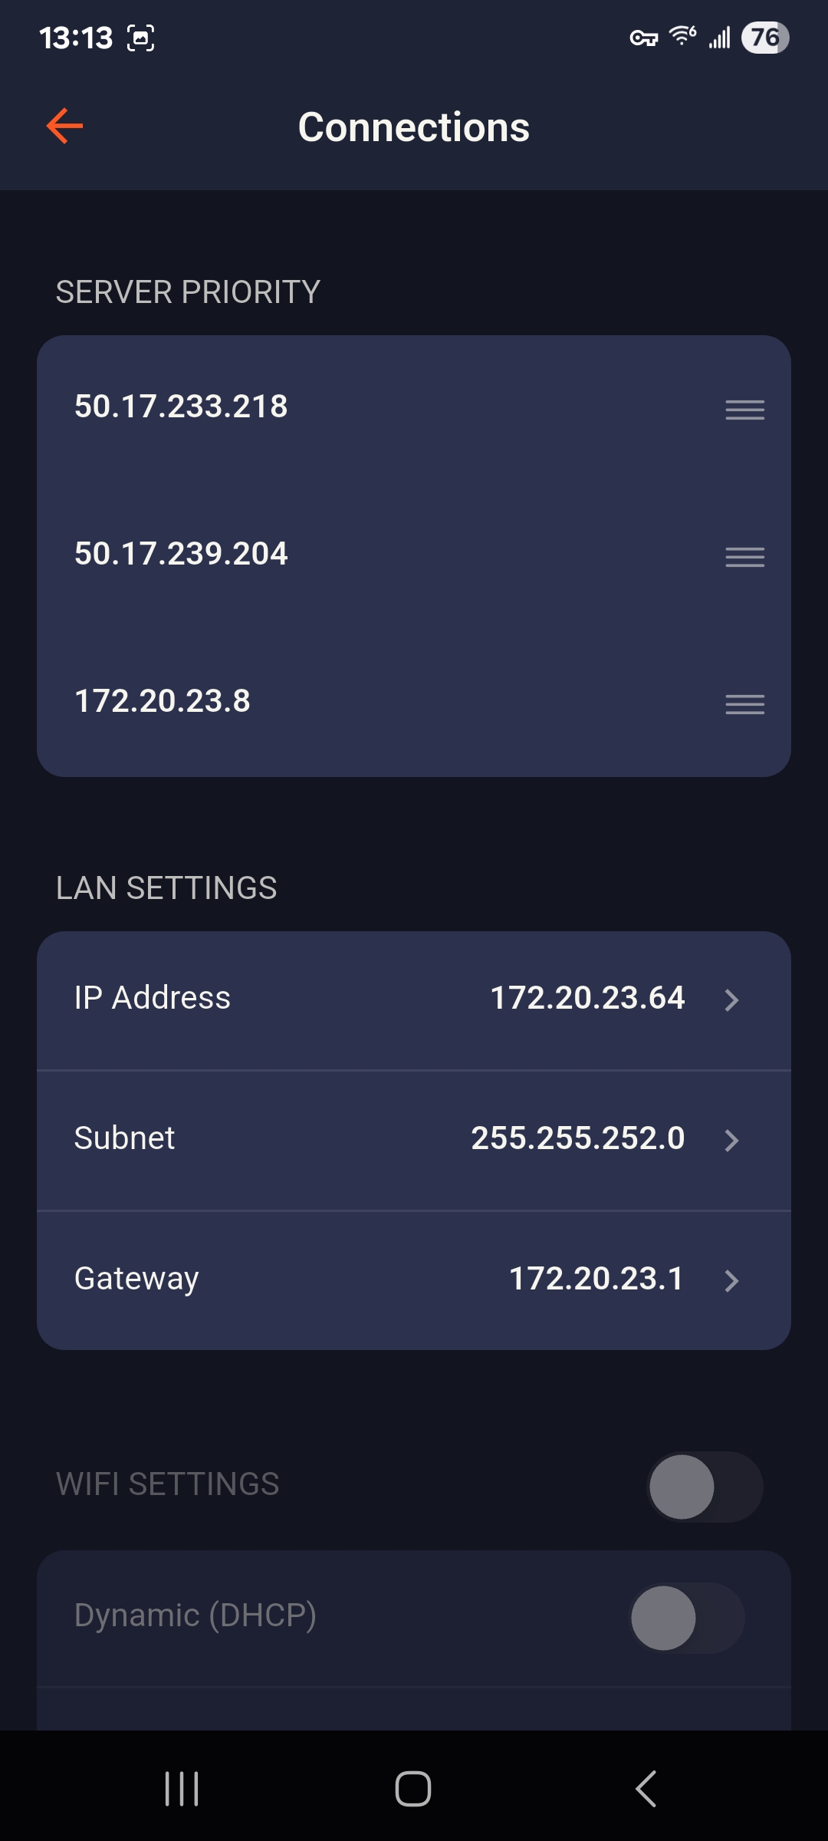Tap Android back navigation chevron

(x=646, y=1789)
